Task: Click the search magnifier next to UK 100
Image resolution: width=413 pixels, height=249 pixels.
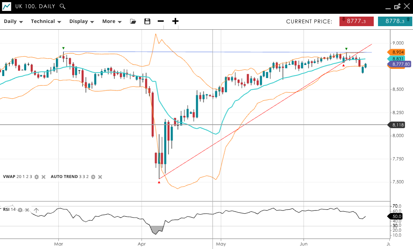Action: 63,6
